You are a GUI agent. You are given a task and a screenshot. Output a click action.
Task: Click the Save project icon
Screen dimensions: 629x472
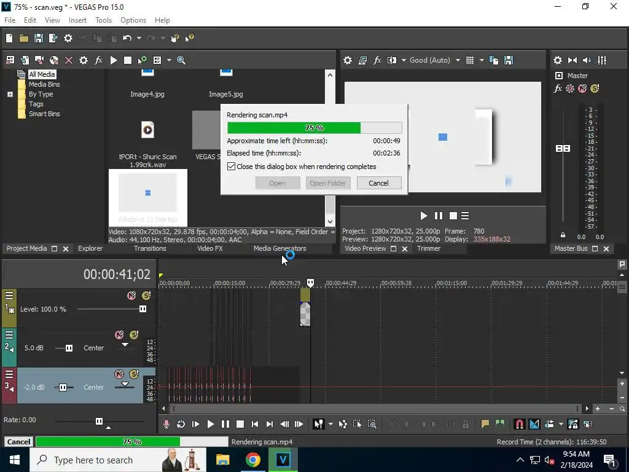(x=39, y=38)
